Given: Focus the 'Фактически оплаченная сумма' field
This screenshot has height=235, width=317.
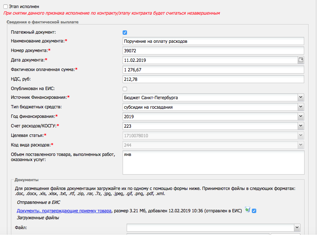Looking at the screenshot, I should 213,70.
